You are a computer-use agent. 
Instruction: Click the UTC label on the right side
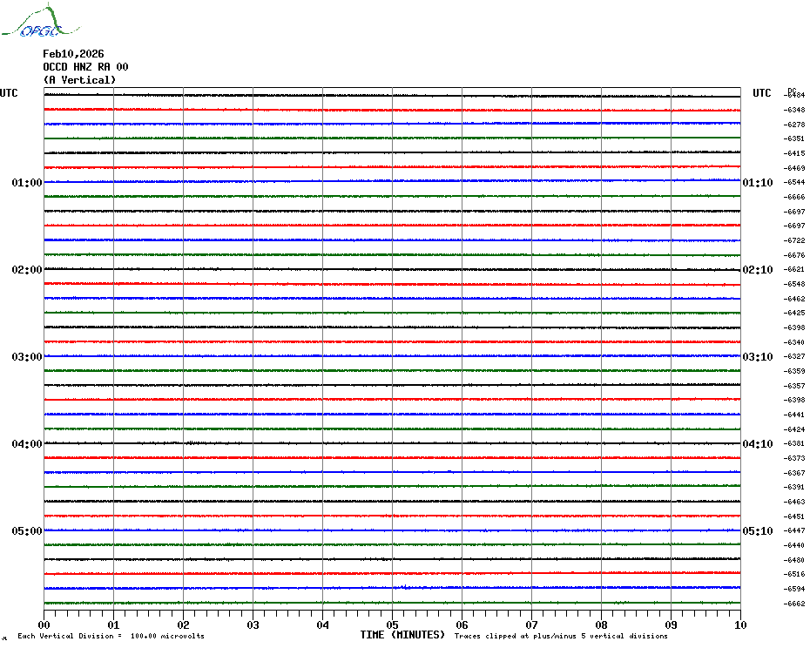pos(762,93)
